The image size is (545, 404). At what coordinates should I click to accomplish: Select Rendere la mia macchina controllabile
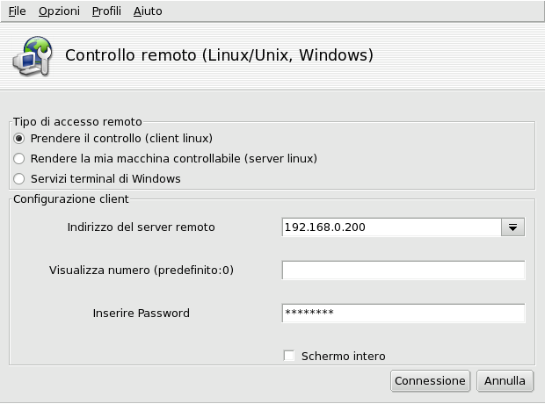pos(19,159)
